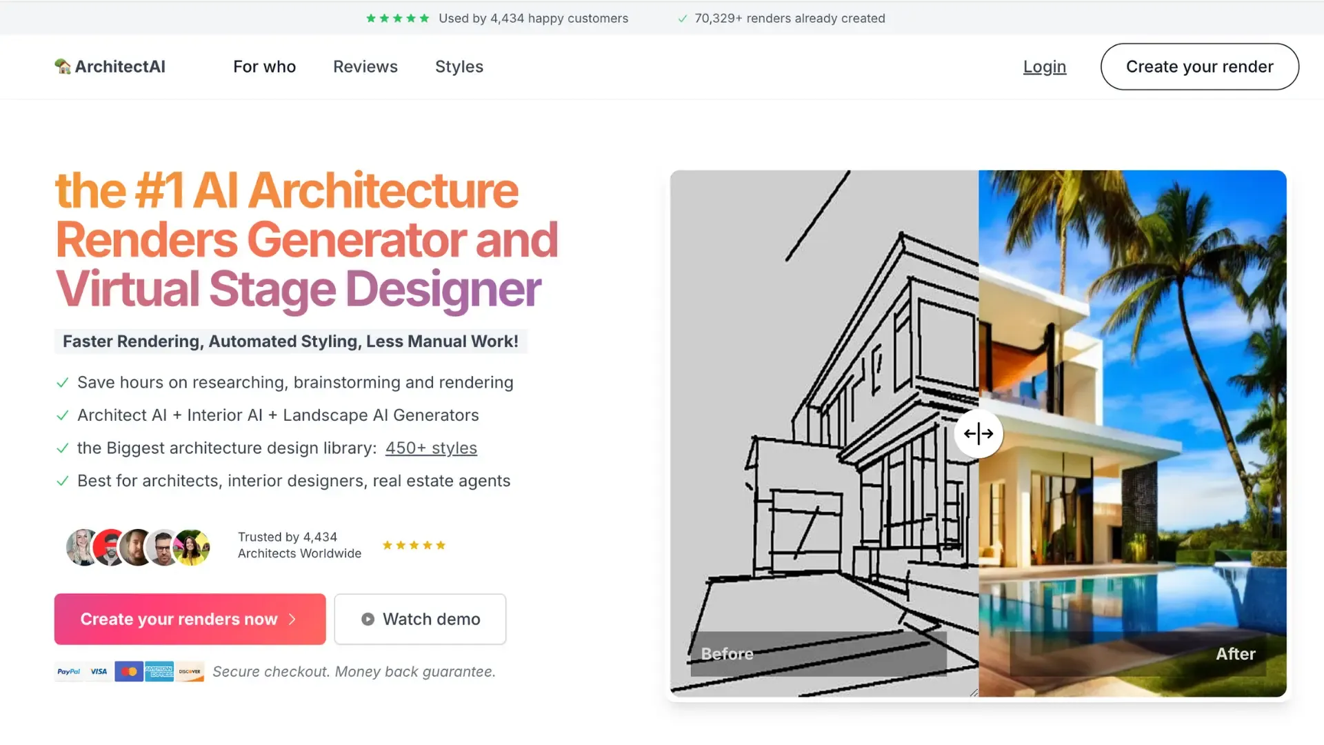Click the before/after slider handle
The width and height of the screenshot is (1324, 745).
point(979,434)
